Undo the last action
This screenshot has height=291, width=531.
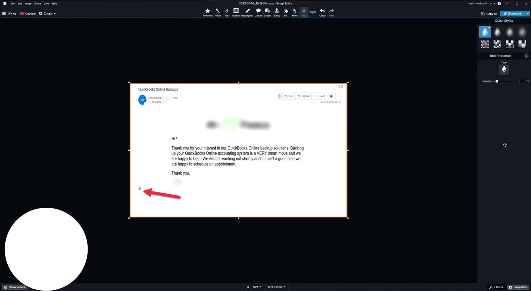point(322,13)
